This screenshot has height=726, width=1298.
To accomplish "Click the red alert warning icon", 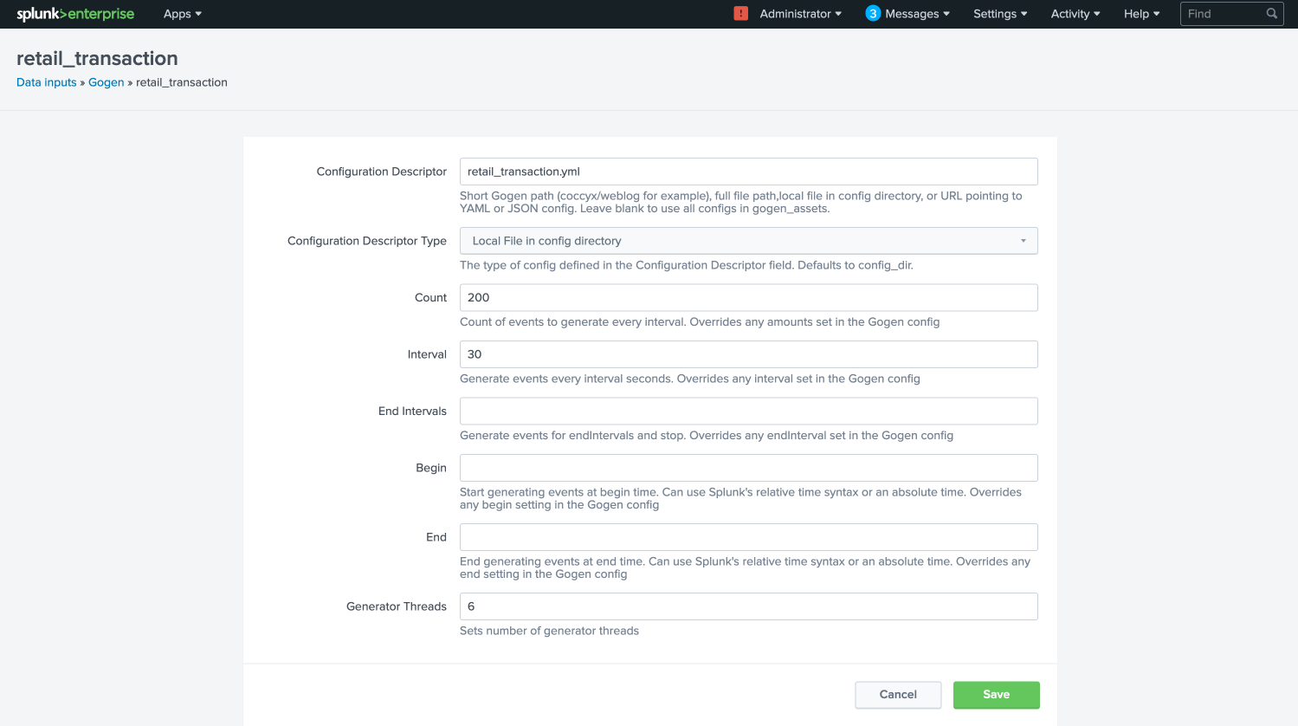I will click(740, 14).
